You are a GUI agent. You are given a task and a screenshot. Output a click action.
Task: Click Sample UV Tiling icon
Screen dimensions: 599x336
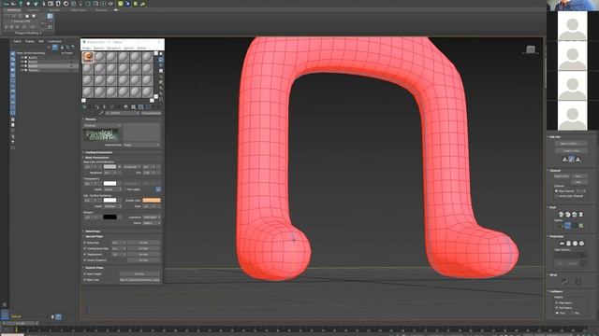[161, 71]
